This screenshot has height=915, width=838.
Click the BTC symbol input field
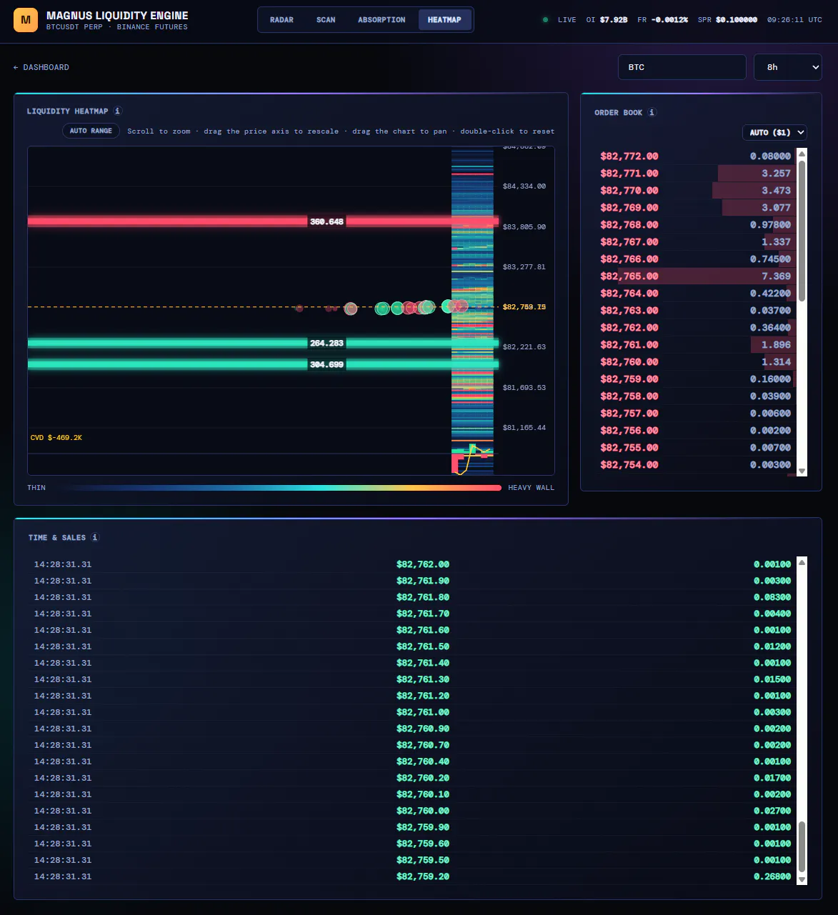pyautogui.click(x=682, y=67)
